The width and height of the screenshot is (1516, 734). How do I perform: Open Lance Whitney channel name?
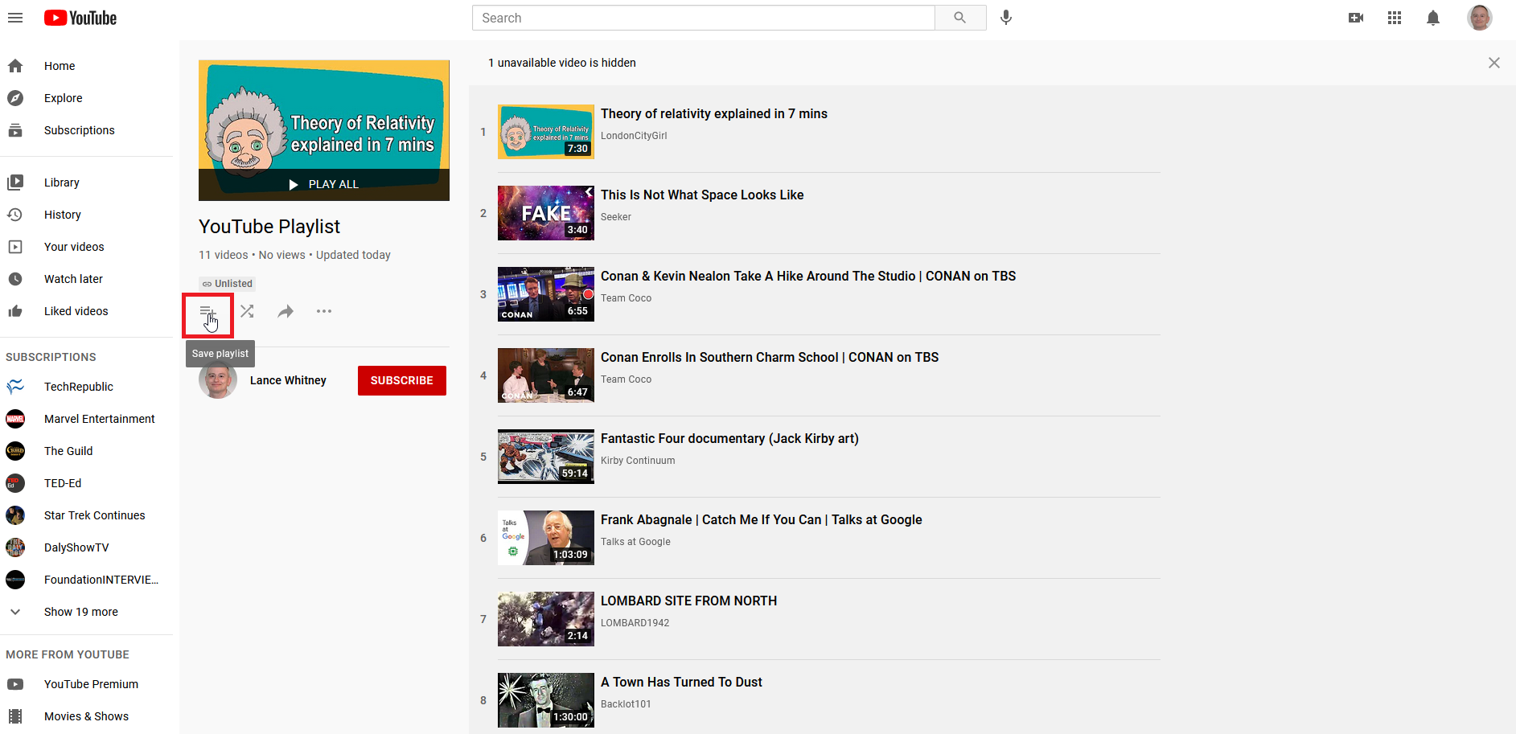click(x=288, y=380)
